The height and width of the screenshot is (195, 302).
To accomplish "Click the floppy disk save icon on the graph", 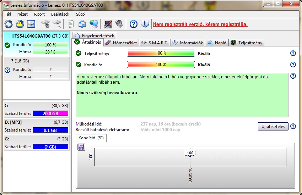I will tap(81, 147).
